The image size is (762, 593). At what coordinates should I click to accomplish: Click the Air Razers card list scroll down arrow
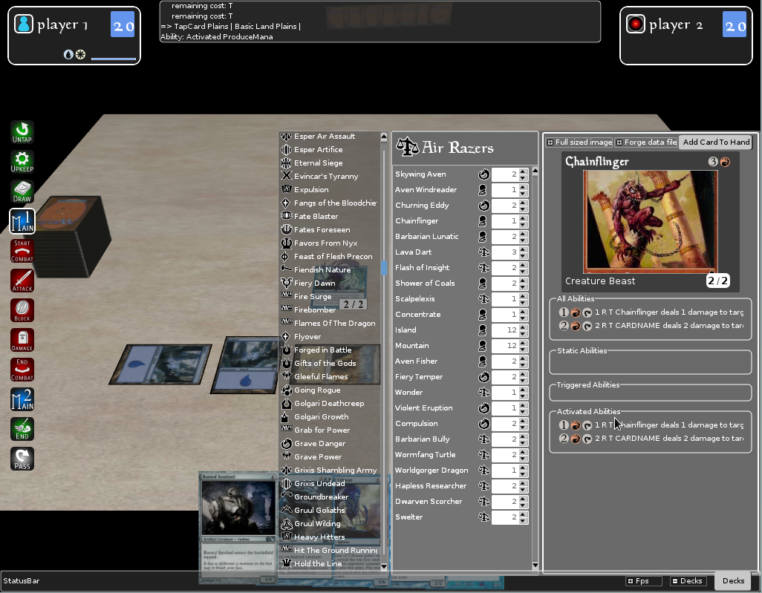pos(535,565)
